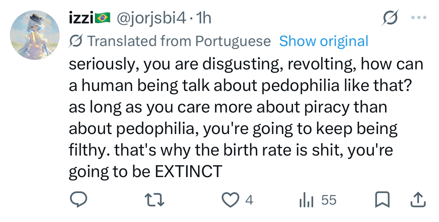The image size is (439, 222).
Task: Click the Grok icon beside the more menu
Action: [391, 17]
